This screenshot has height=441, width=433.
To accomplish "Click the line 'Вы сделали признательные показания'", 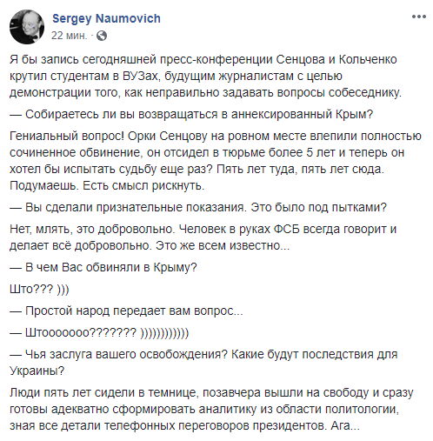I will click(198, 208).
